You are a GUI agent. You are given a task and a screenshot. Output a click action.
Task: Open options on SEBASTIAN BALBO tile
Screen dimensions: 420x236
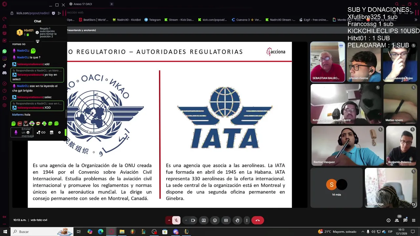(x=341, y=46)
